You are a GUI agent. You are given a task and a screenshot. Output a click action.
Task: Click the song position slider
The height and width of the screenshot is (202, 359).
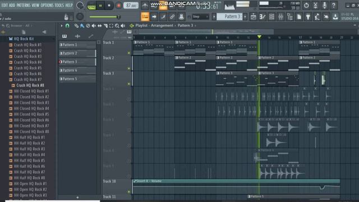[105, 17]
